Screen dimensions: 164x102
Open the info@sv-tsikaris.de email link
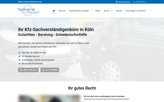[x=124, y=2]
